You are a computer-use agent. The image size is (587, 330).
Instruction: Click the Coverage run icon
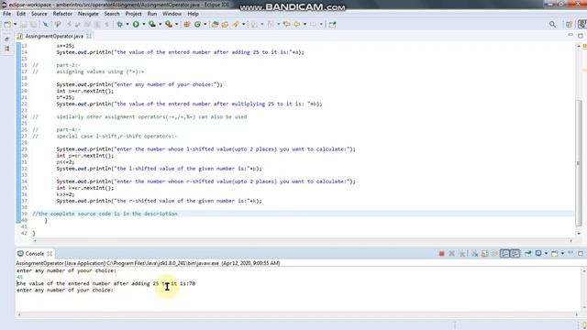(x=152, y=25)
